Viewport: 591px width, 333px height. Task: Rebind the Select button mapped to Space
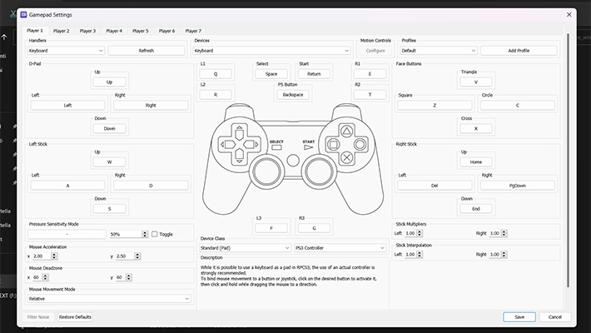pyautogui.click(x=271, y=74)
